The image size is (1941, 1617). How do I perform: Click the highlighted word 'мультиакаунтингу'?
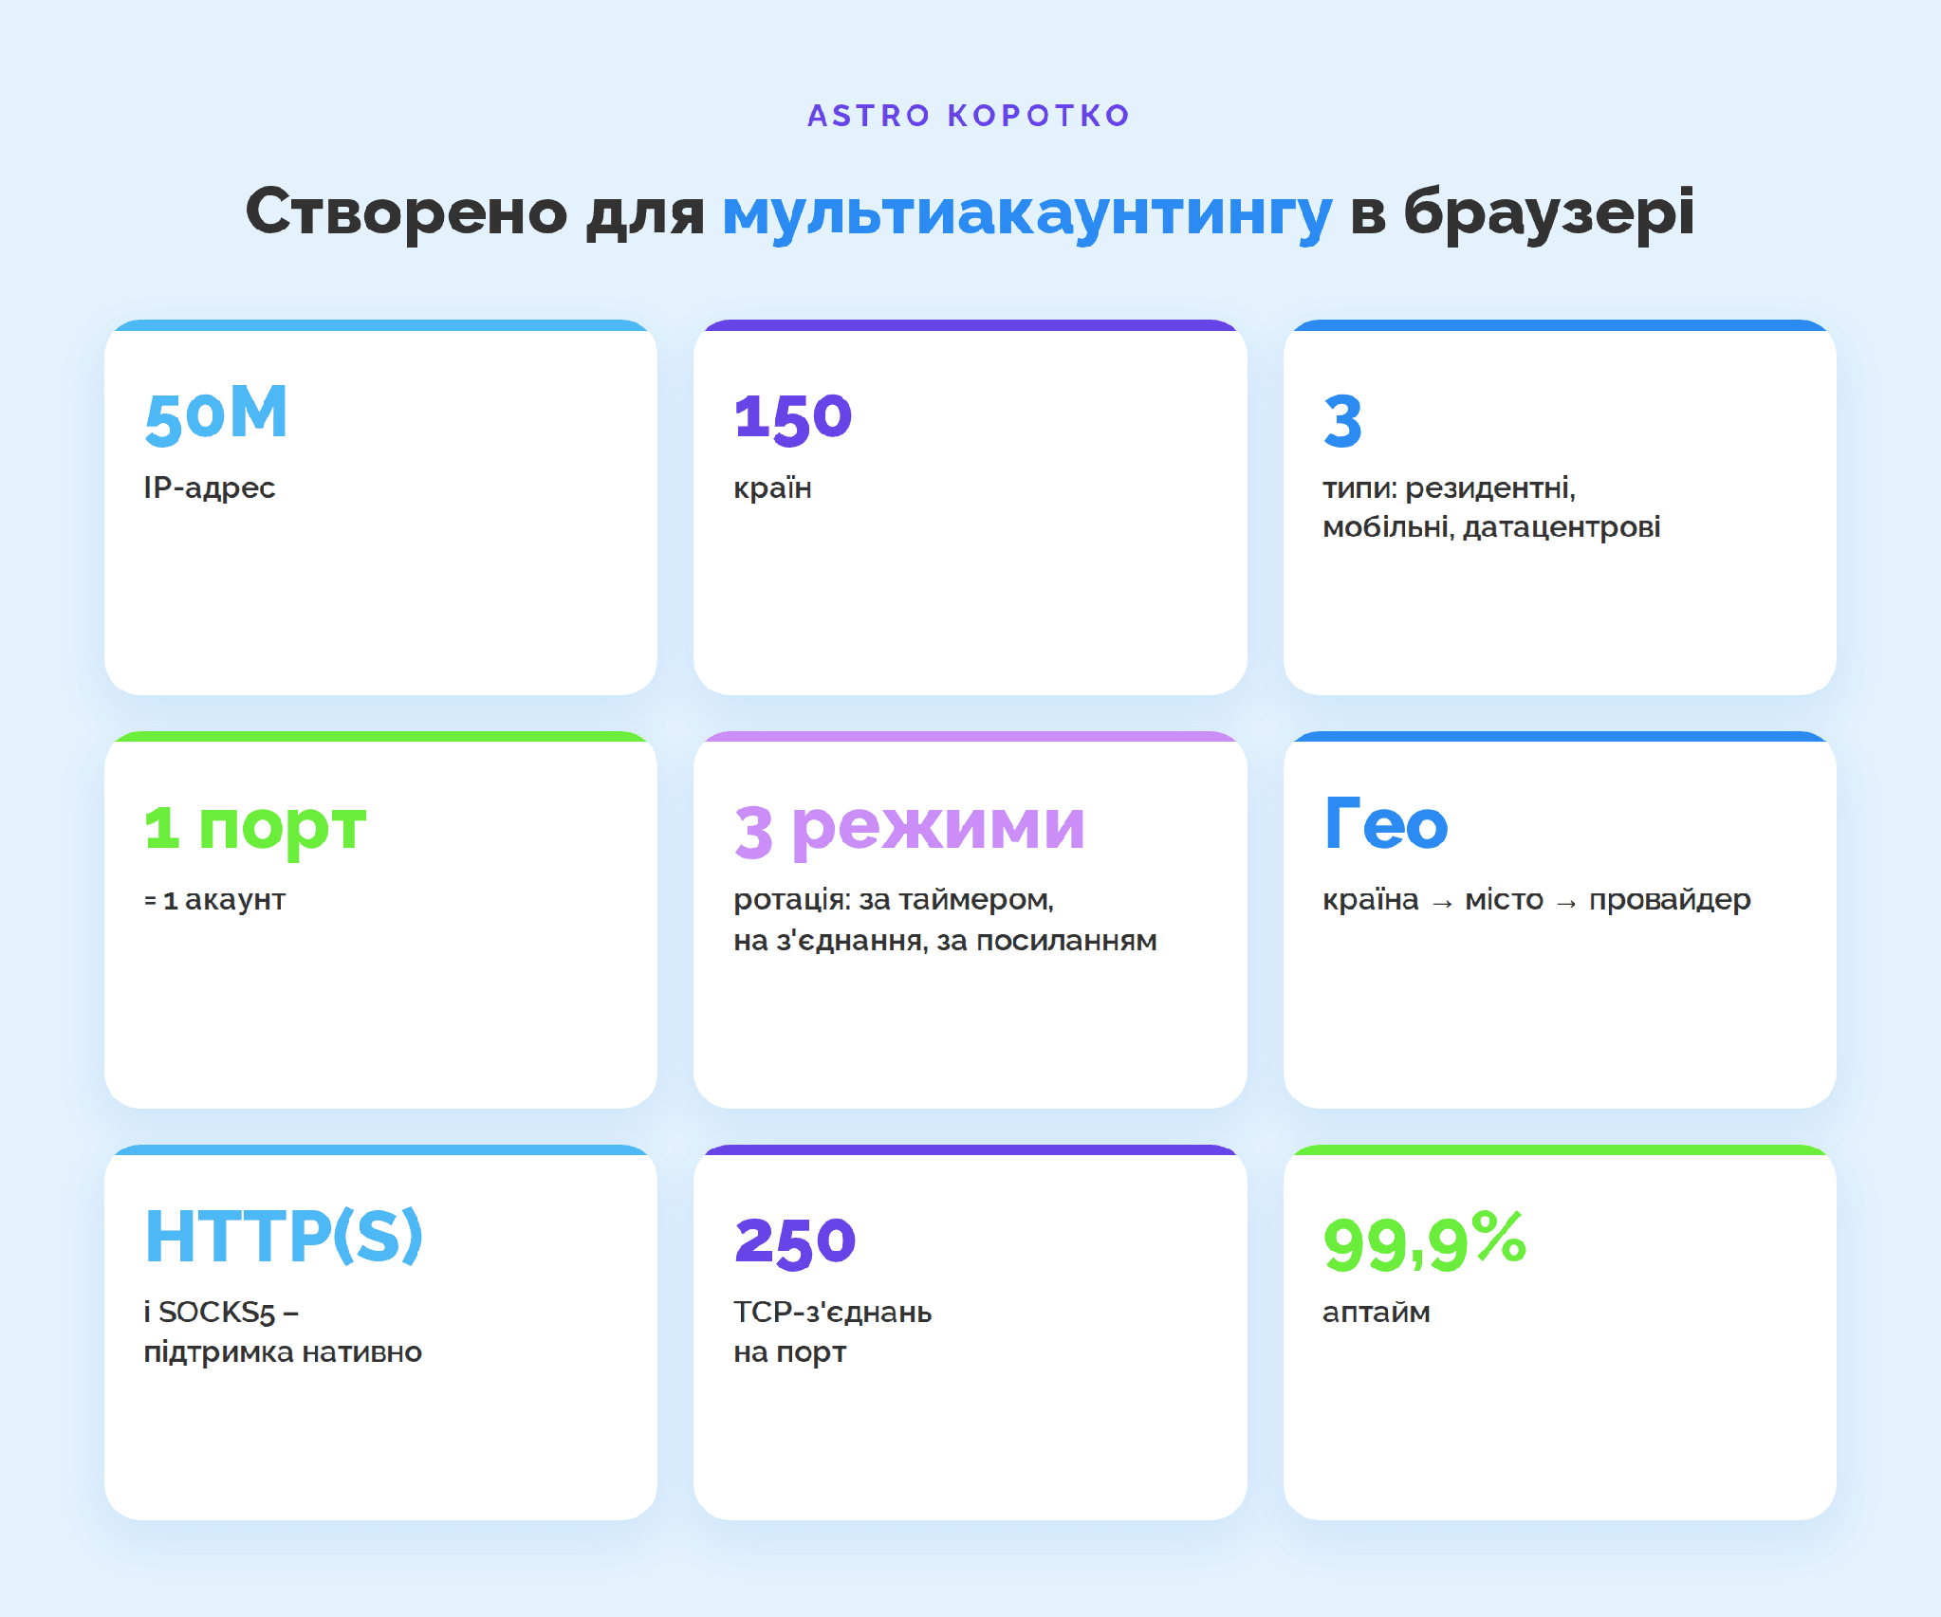(x=1027, y=213)
